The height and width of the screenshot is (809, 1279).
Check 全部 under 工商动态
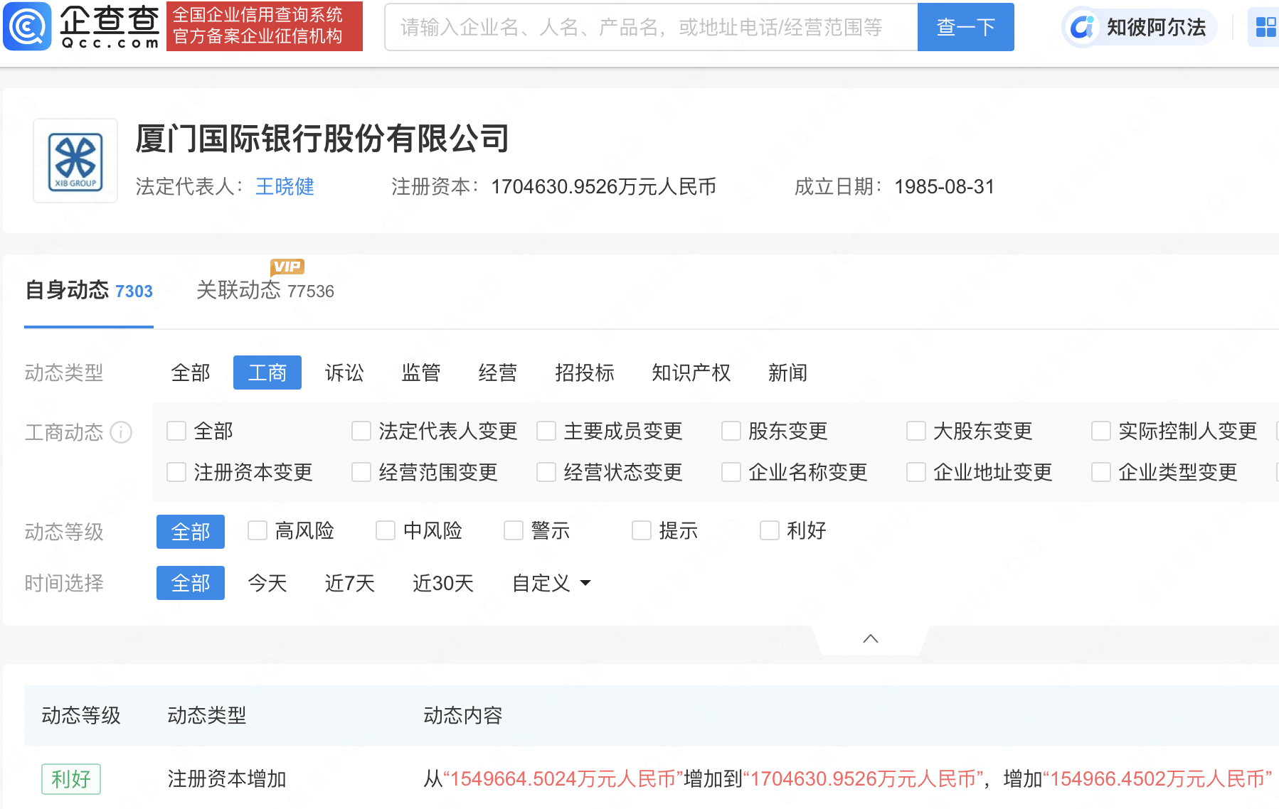176,431
